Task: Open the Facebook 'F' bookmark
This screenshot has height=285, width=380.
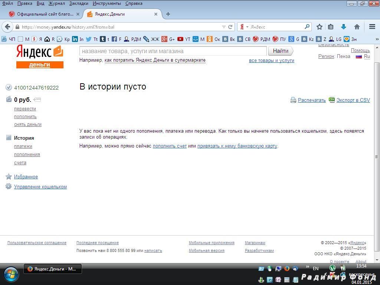Action: pos(117,39)
